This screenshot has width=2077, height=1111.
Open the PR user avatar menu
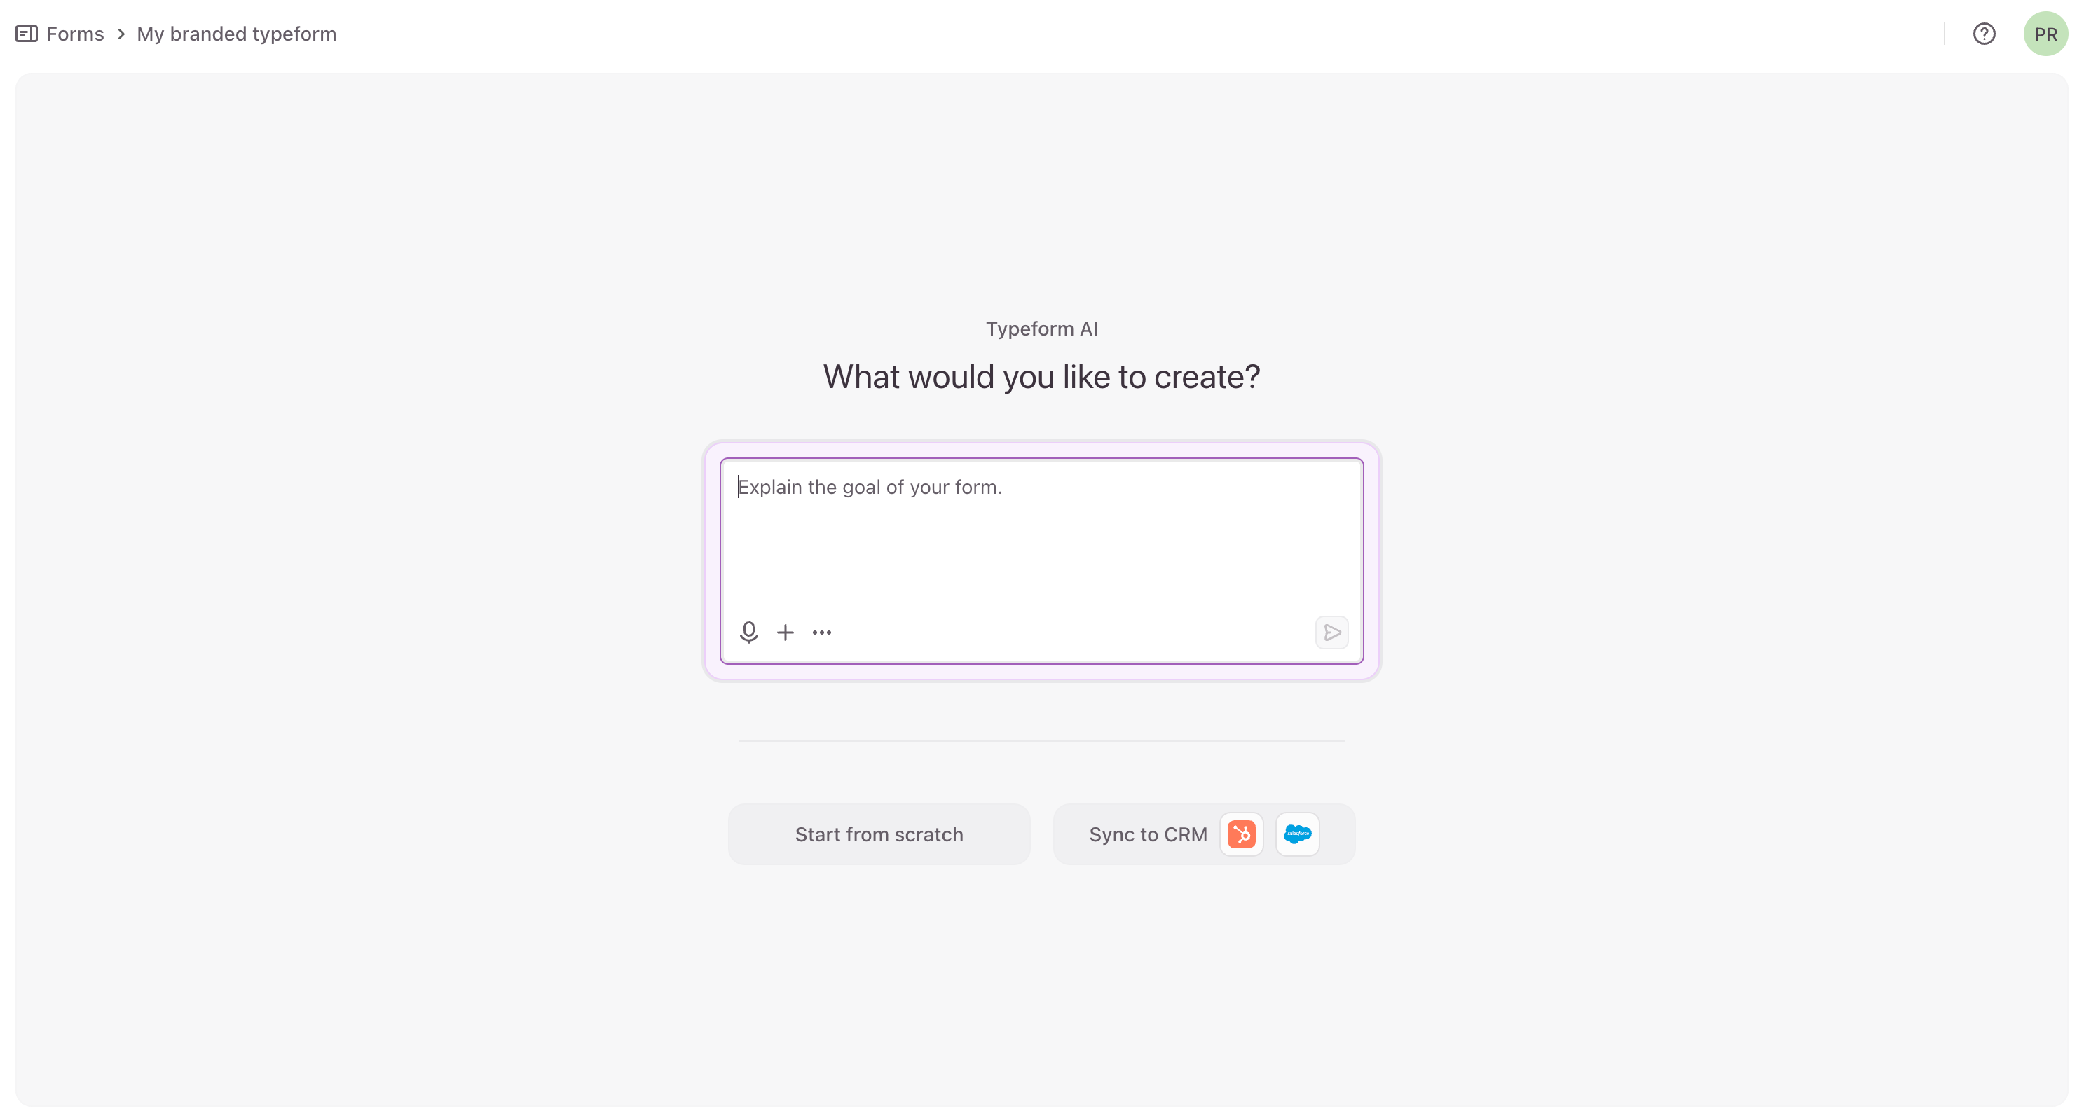click(x=2045, y=34)
